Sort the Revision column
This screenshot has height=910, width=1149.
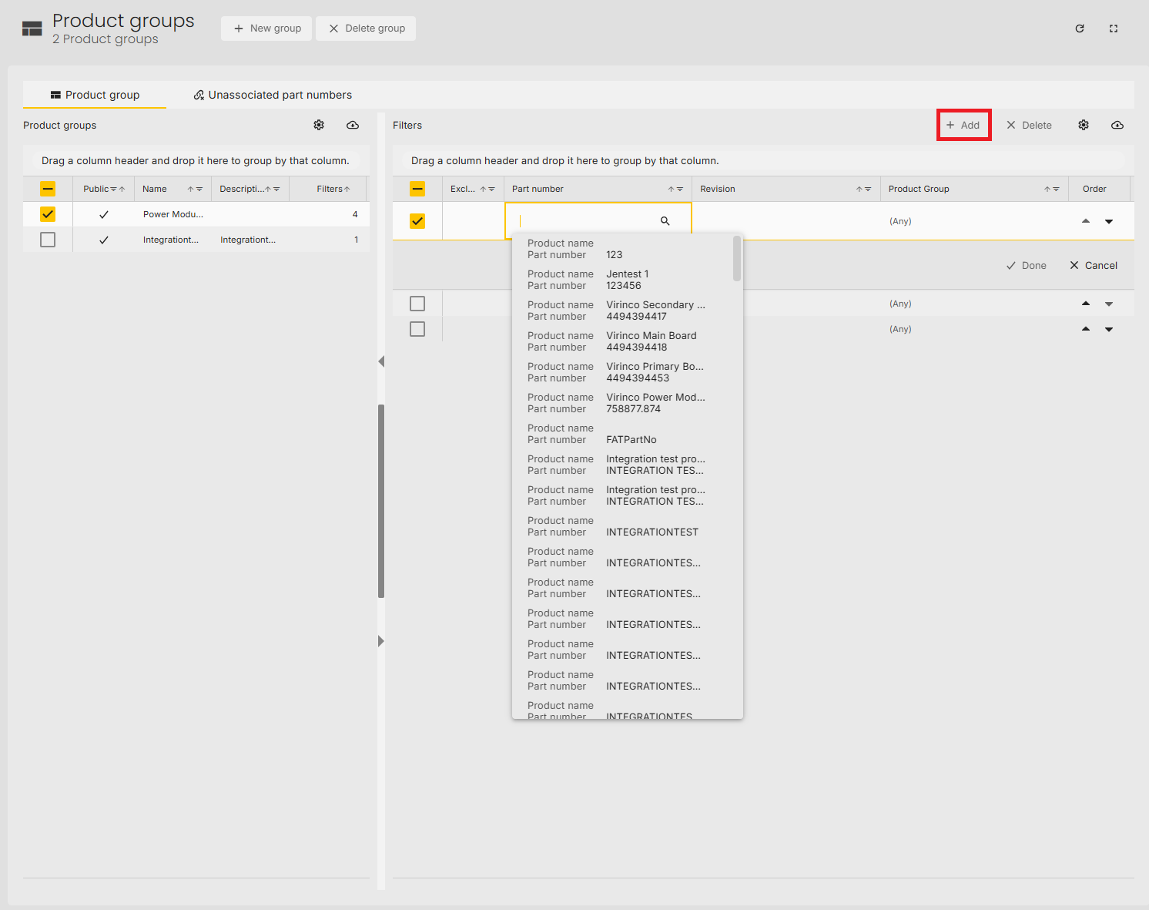coord(859,189)
